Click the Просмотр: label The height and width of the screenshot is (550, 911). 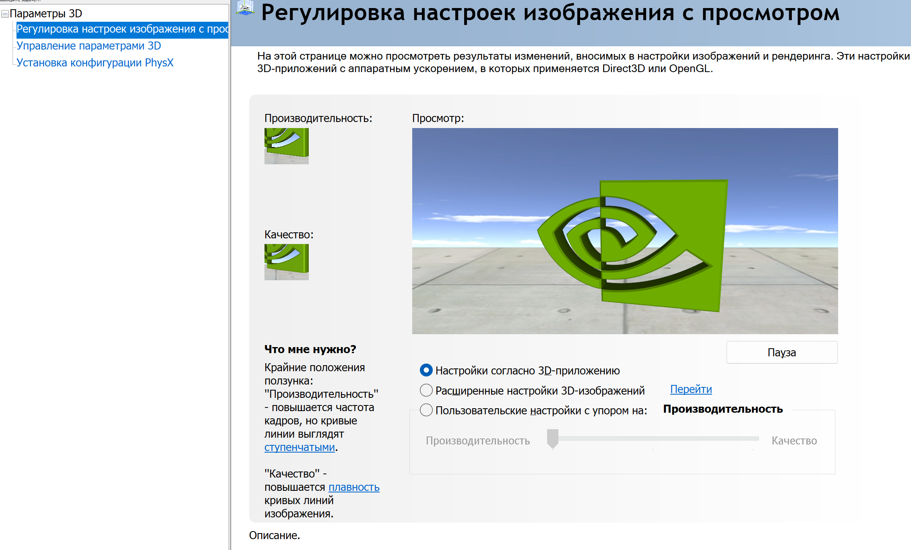(438, 118)
